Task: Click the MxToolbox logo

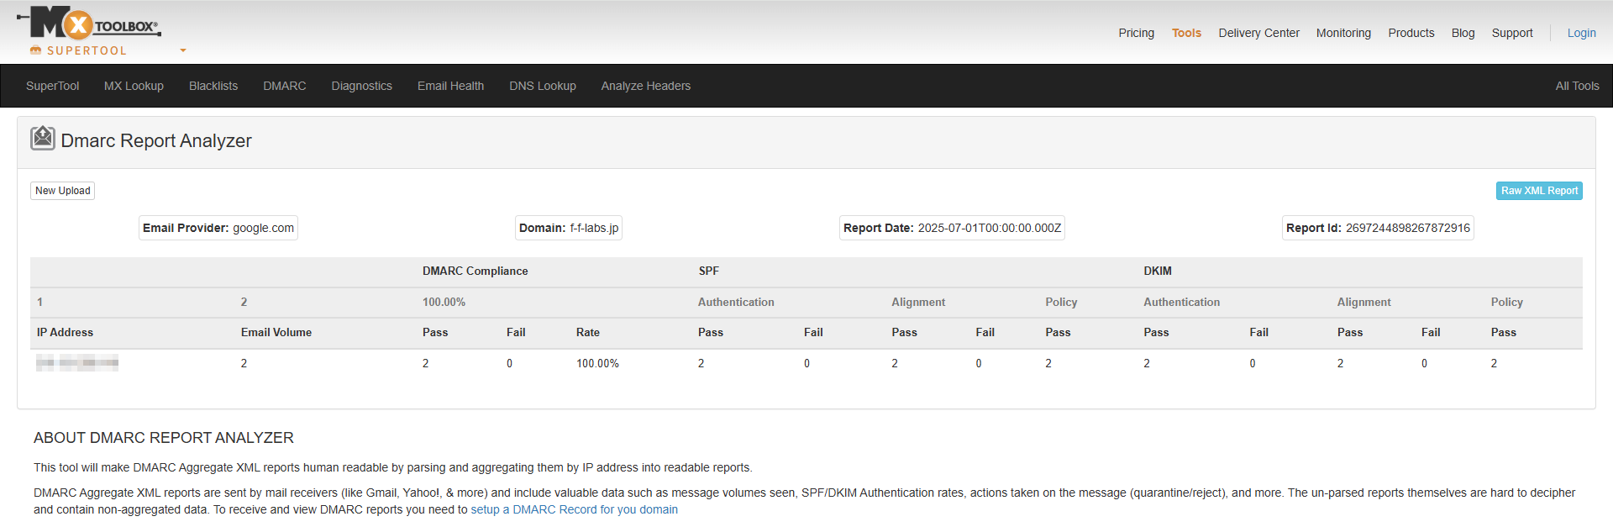Action: [88, 24]
